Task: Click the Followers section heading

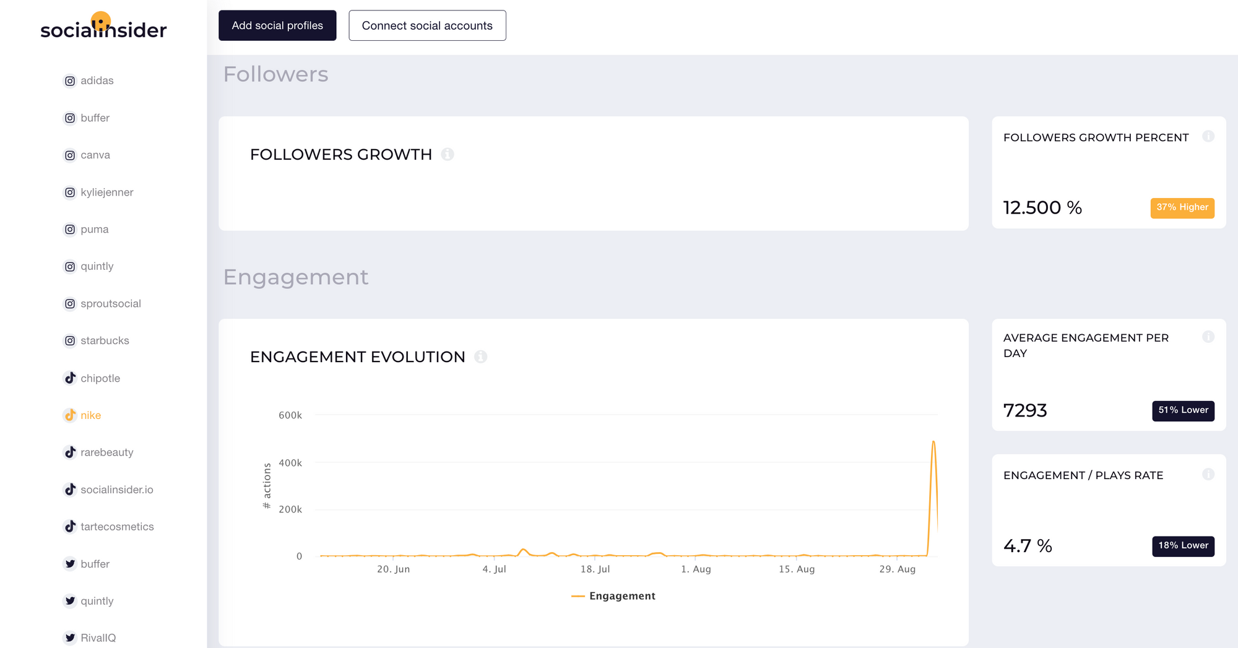Action: click(276, 74)
